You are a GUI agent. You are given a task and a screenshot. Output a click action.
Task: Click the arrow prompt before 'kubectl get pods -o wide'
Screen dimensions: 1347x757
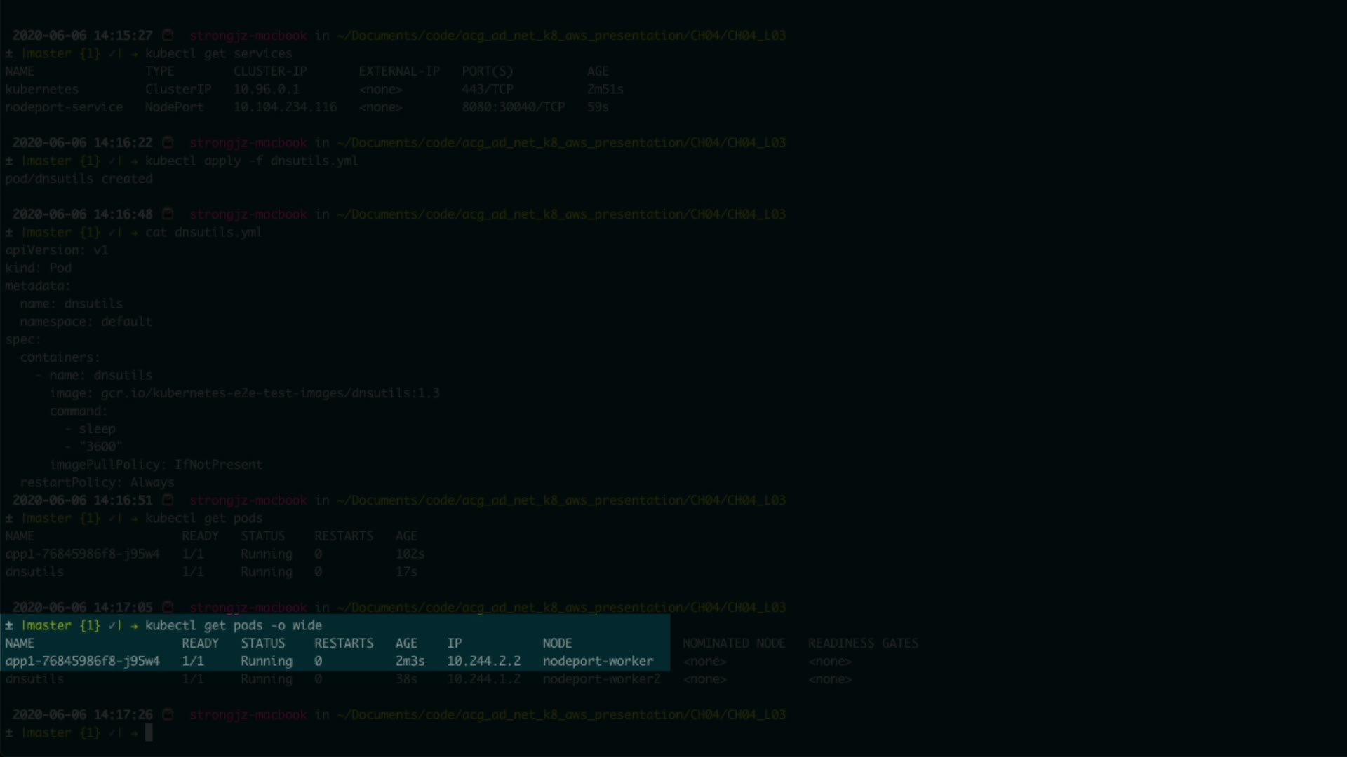pyautogui.click(x=134, y=626)
